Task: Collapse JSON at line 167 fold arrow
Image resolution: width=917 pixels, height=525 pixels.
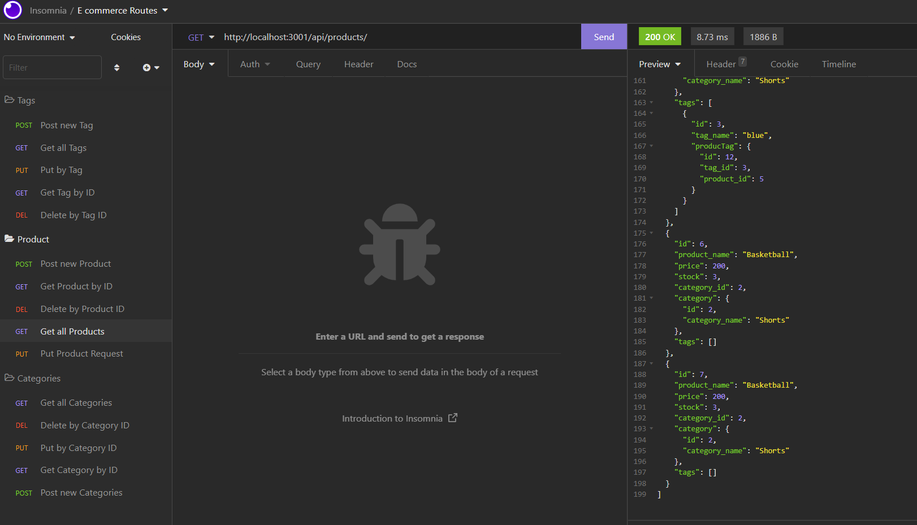Action: (x=651, y=146)
